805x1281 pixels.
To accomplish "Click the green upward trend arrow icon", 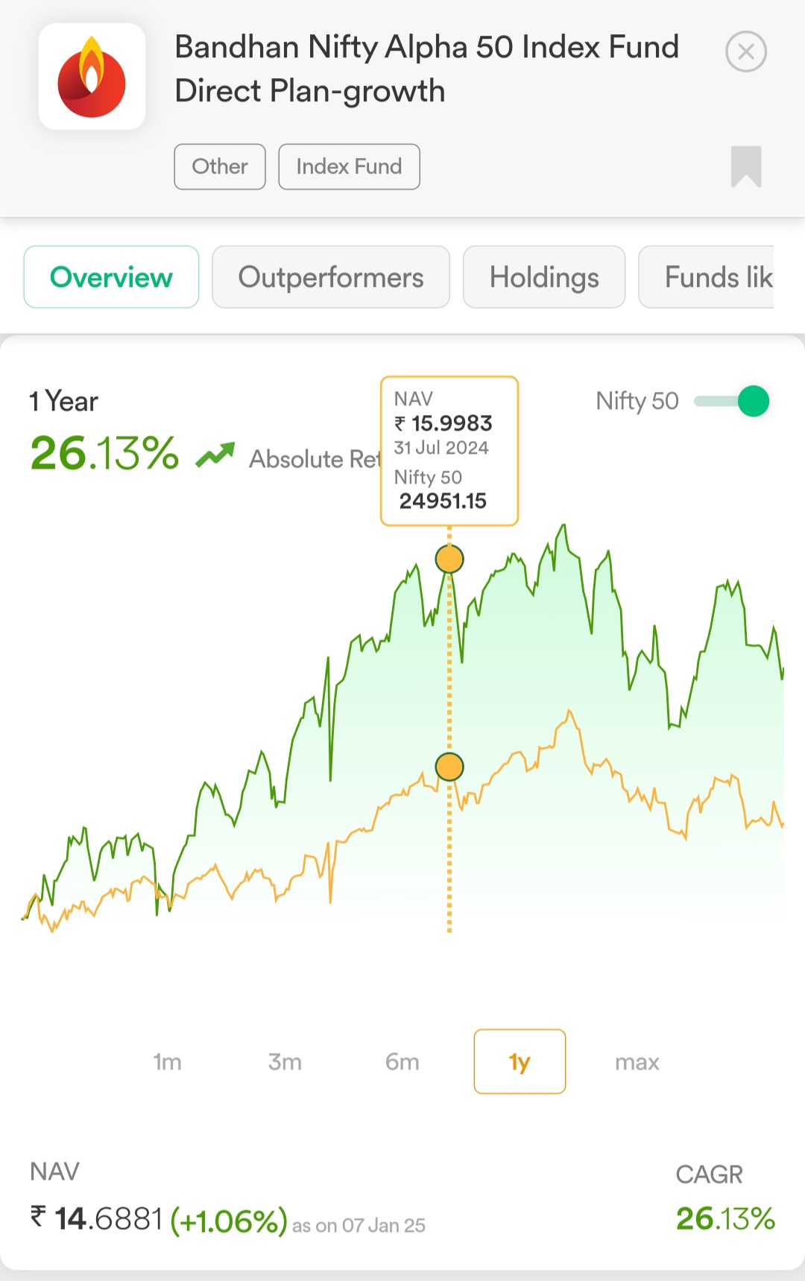I will click(215, 454).
